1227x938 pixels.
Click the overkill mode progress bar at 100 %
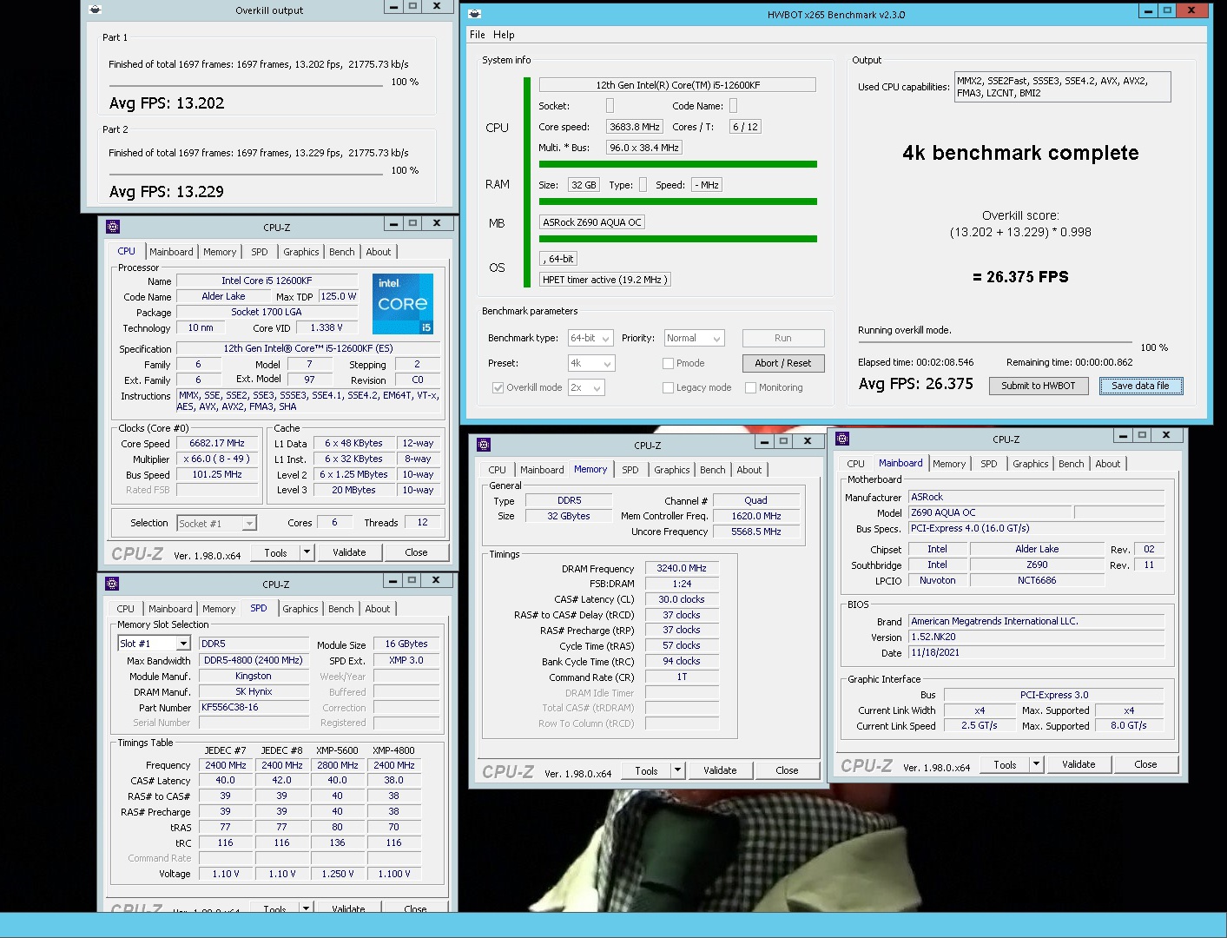(995, 343)
